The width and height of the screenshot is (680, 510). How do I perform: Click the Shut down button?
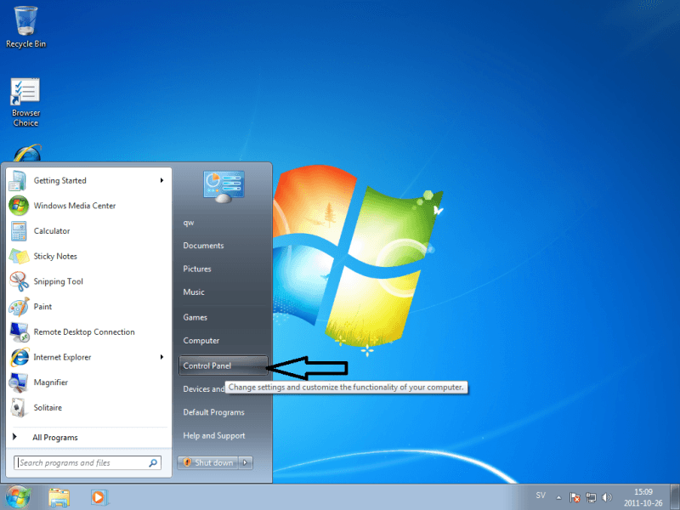click(x=208, y=462)
